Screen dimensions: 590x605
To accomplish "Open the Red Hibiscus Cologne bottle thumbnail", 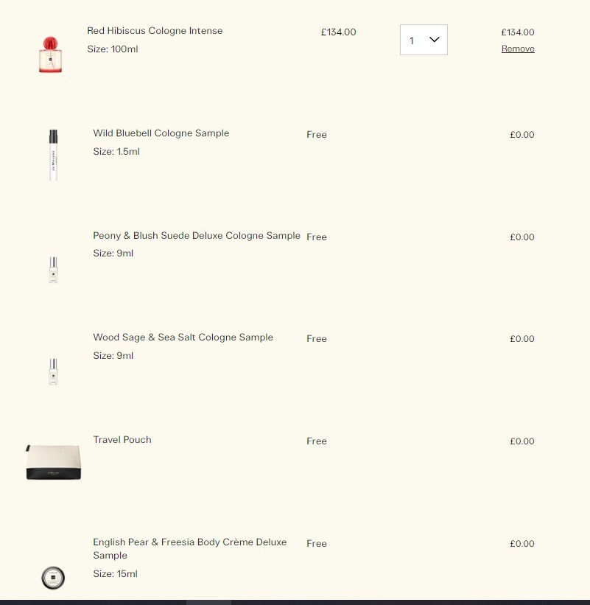I will (51, 55).
